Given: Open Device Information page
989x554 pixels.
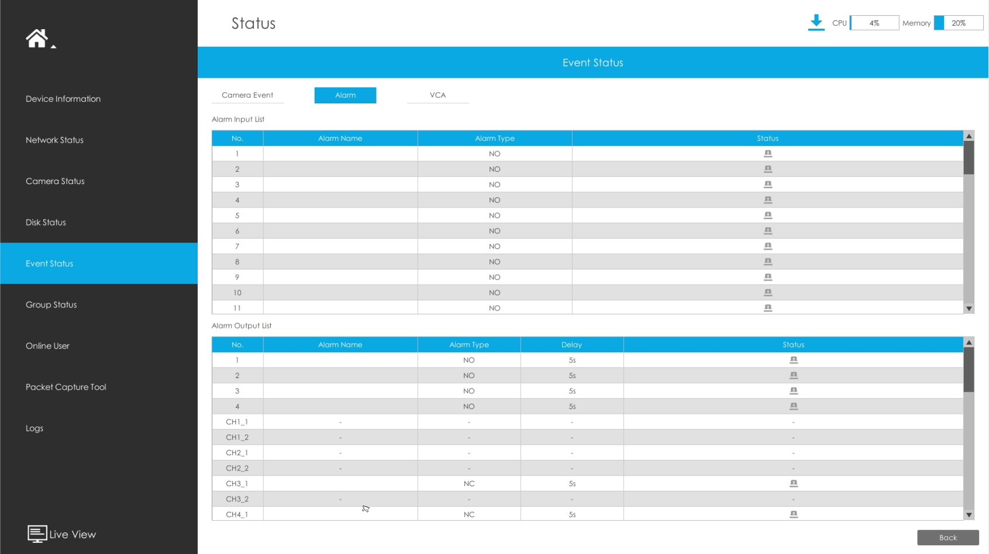Looking at the screenshot, I should point(99,99).
